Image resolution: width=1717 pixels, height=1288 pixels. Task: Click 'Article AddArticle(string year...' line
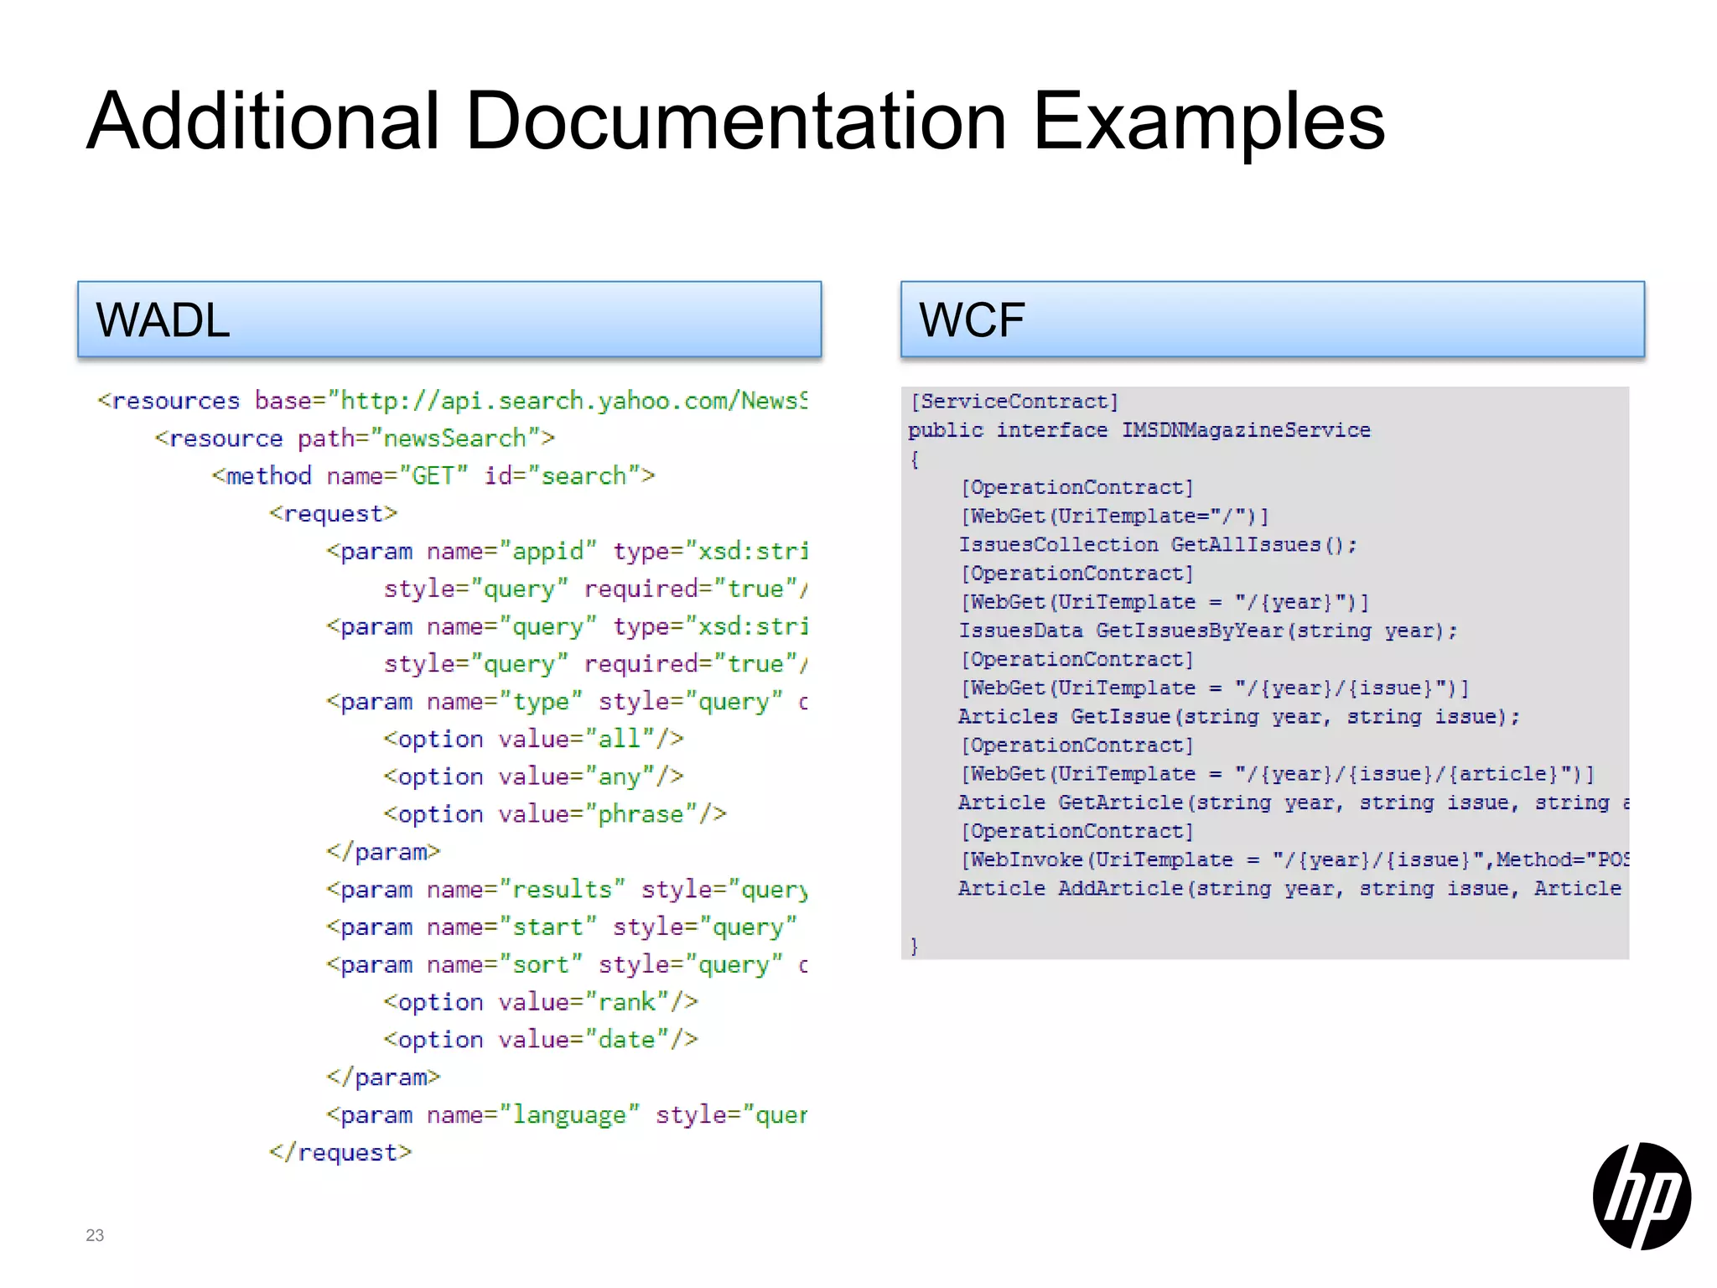pos(1290,889)
